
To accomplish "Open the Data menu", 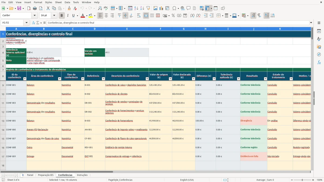I will coord(67,2).
